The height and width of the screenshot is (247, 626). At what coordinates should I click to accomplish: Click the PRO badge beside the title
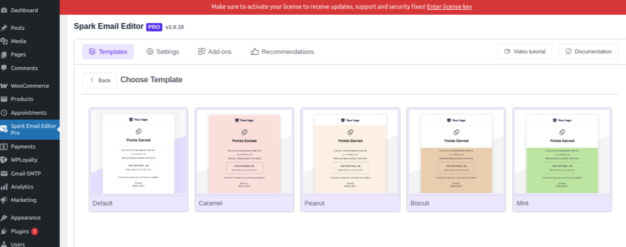(x=154, y=27)
